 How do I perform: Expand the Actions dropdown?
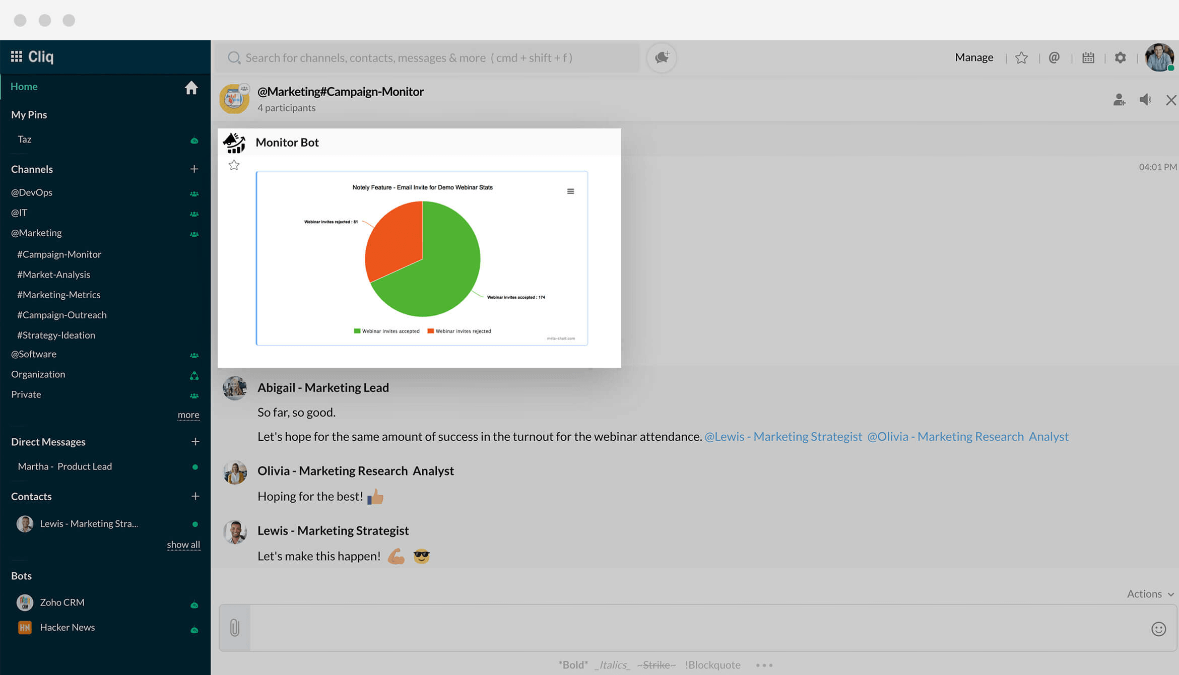coord(1150,594)
